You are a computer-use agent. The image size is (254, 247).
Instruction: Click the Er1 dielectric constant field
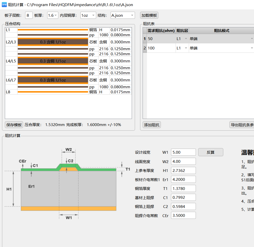(x=183, y=180)
